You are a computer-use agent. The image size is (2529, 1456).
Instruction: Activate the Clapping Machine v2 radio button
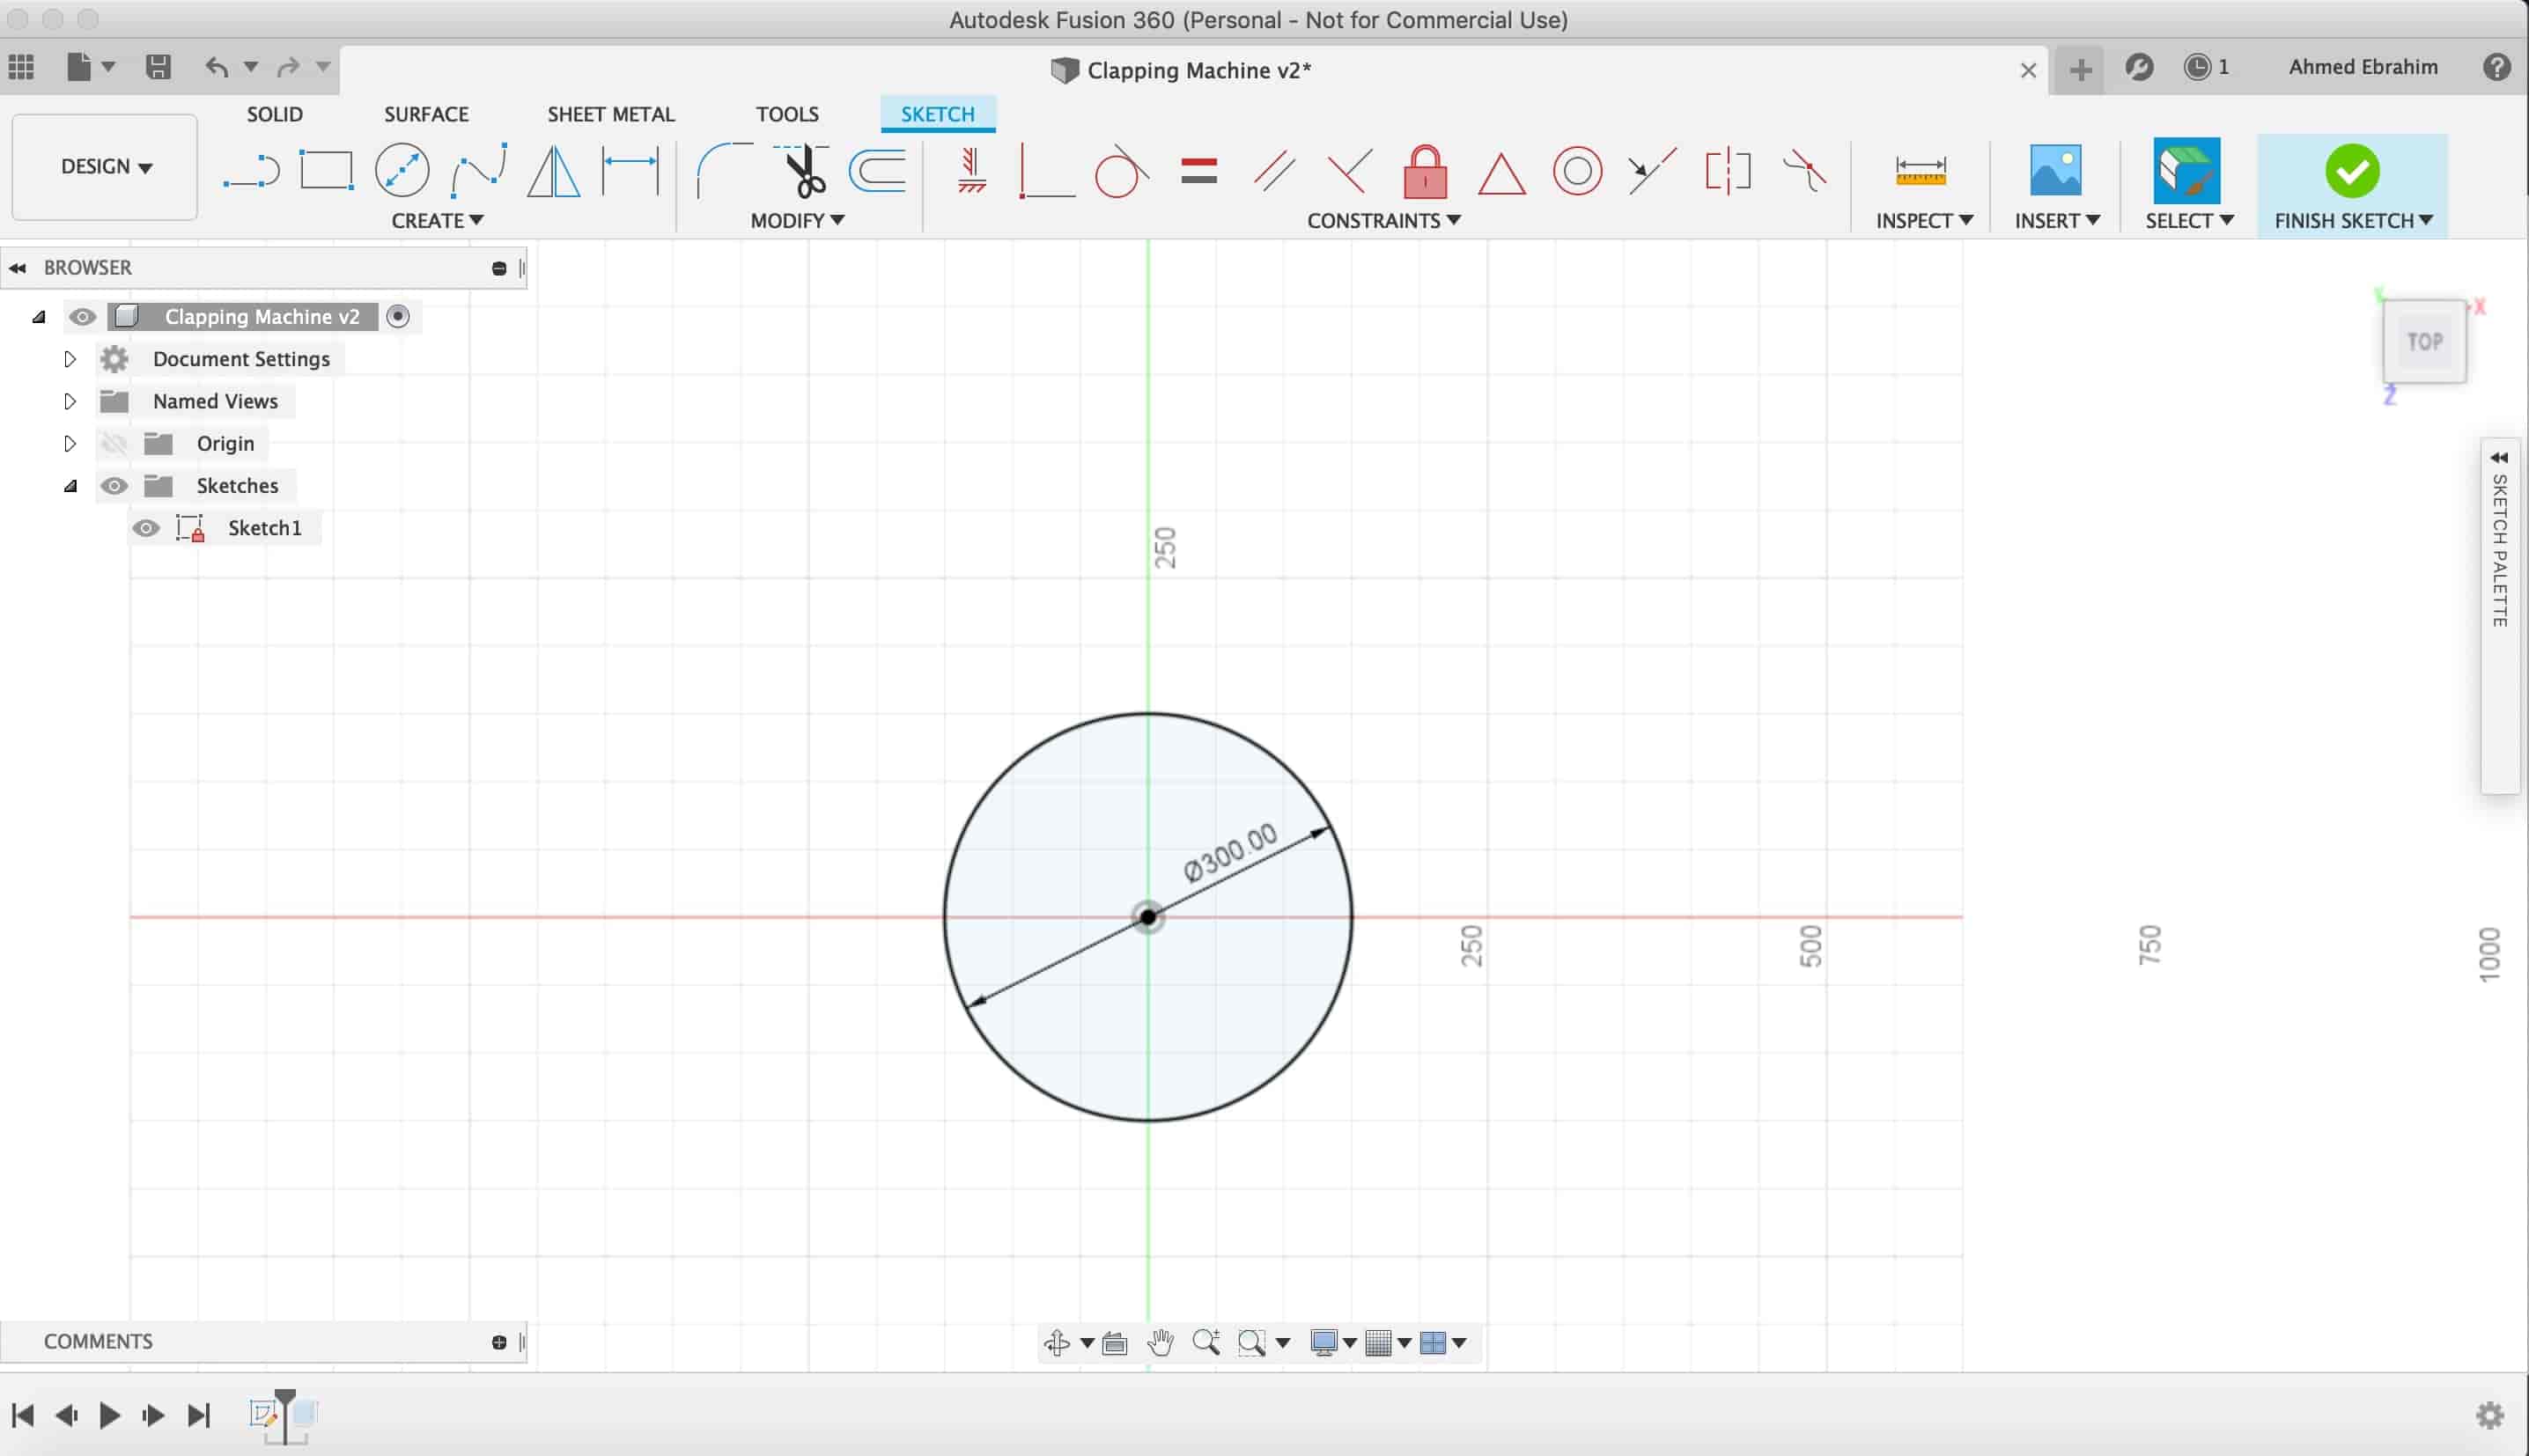coord(398,317)
